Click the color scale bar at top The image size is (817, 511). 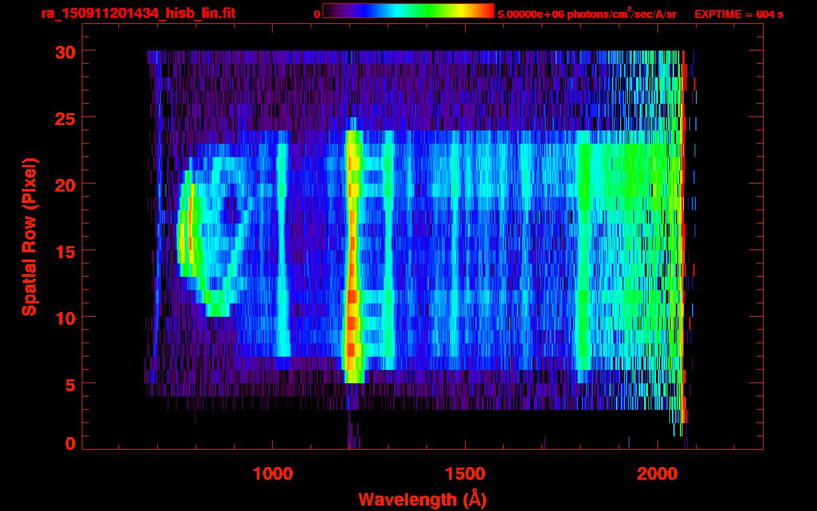coord(408,11)
